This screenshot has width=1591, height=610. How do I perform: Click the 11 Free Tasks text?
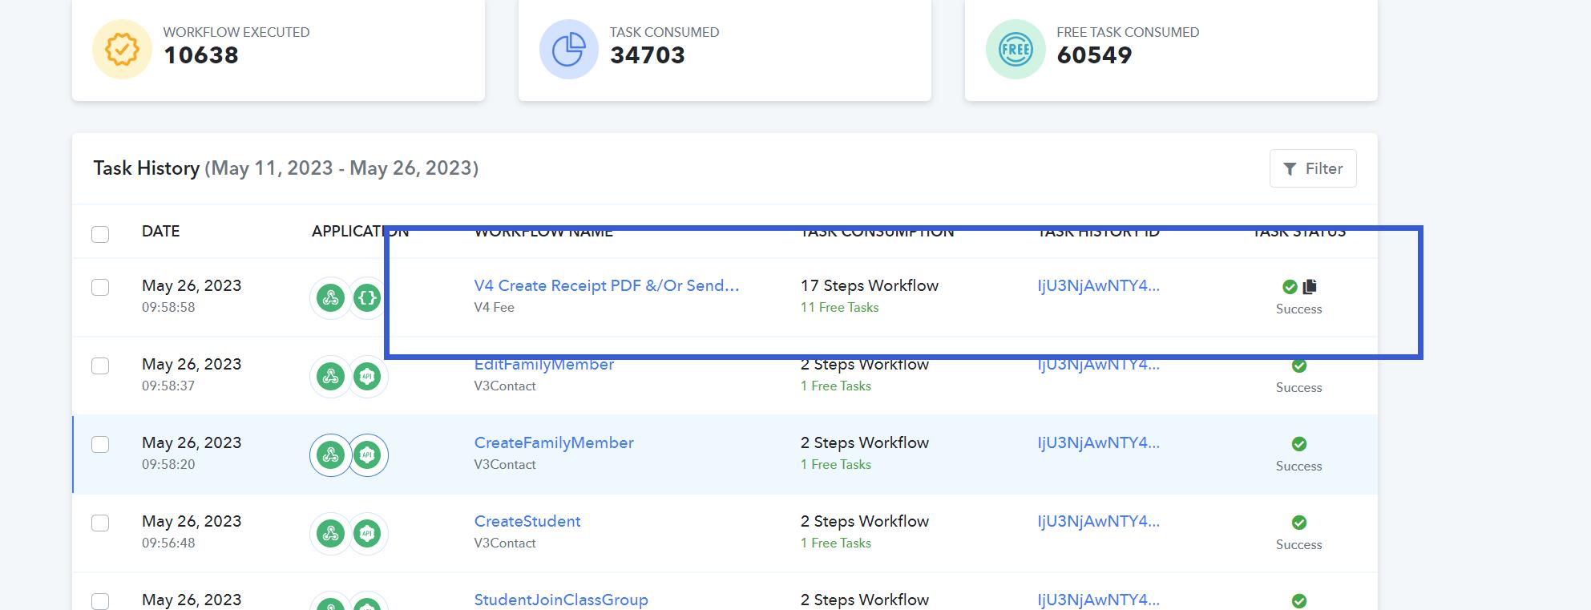pyautogui.click(x=839, y=307)
